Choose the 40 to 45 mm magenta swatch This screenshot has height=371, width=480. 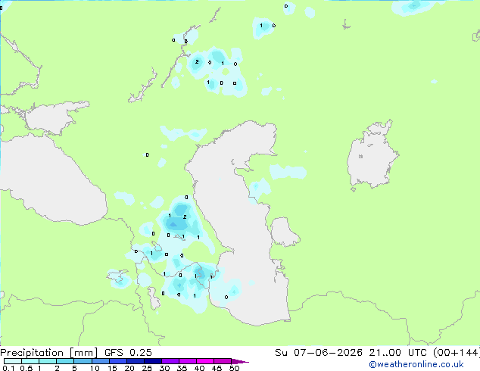pyautogui.click(x=205, y=361)
